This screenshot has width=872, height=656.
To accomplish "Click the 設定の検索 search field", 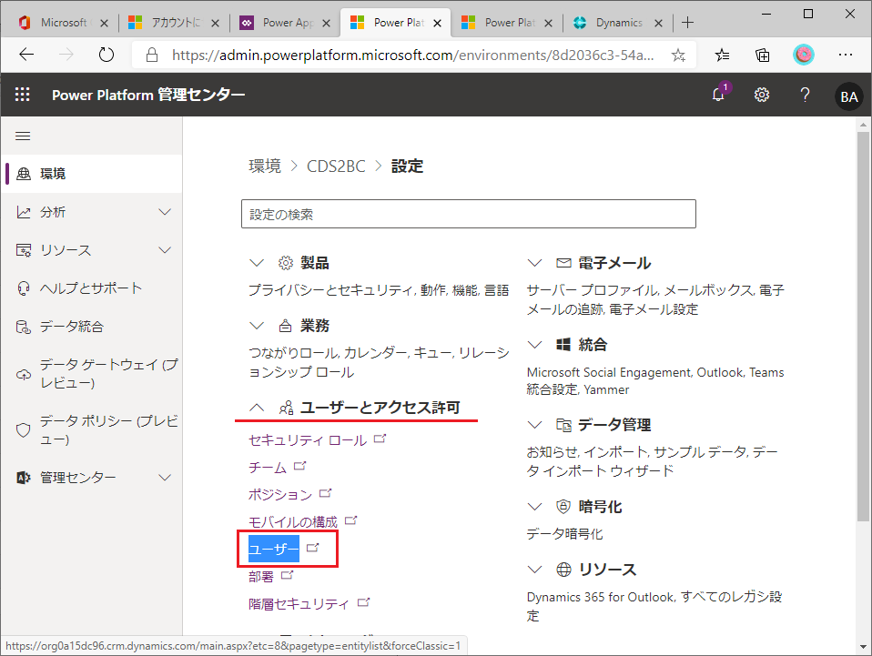I will [x=468, y=214].
